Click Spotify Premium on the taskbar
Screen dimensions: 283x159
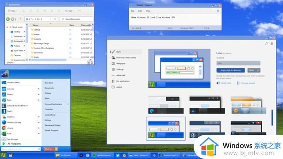(103, 155)
